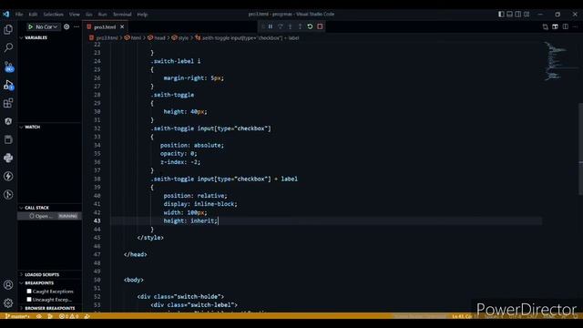Viewport: 583px width, 328px height.
Task: Toggle primary side bar layout icon
Action: [x=501, y=15]
